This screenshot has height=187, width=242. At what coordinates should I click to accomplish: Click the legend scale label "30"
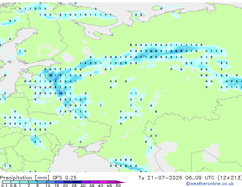(83, 185)
